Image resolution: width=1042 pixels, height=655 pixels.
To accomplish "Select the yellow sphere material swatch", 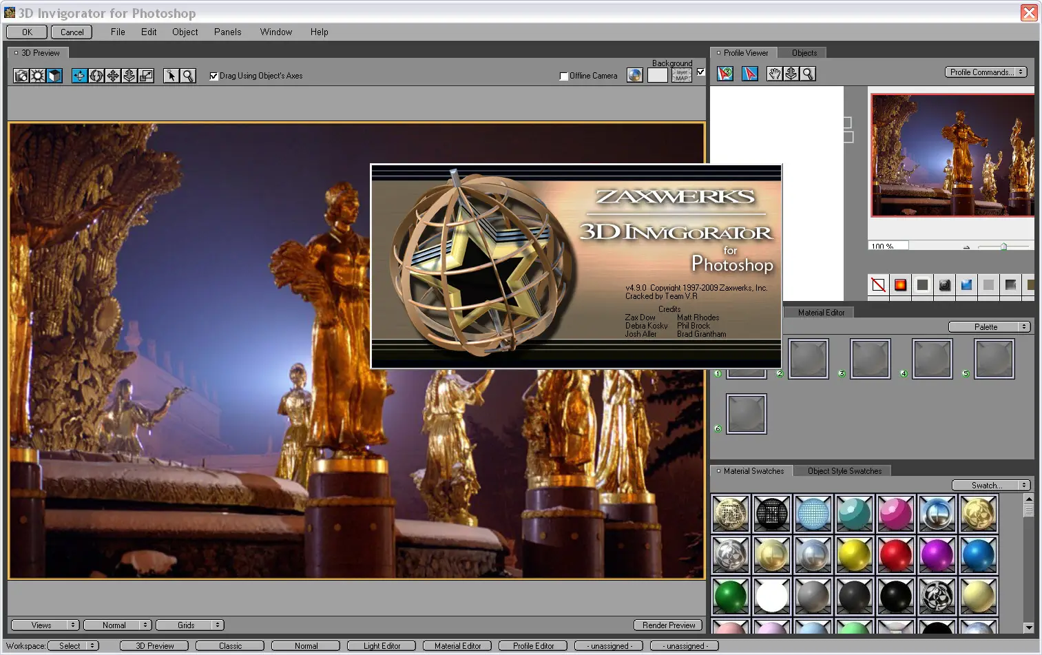I will click(x=854, y=555).
